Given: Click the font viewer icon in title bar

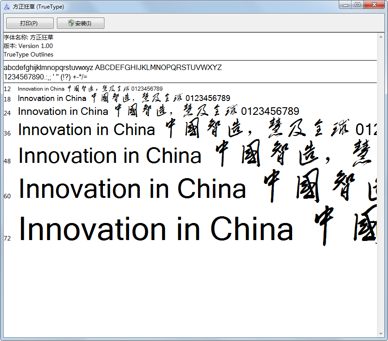Looking at the screenshot, I should (7, 7).
